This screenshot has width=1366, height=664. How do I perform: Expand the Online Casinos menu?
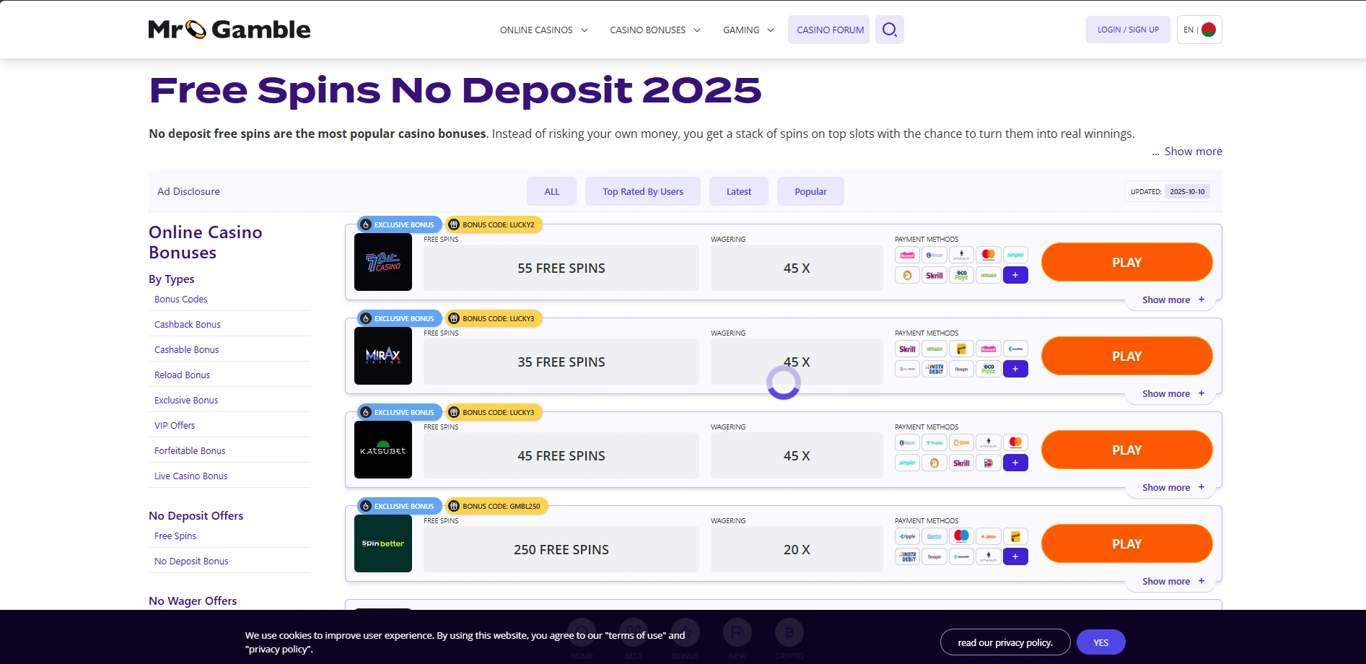pos(544,30)
